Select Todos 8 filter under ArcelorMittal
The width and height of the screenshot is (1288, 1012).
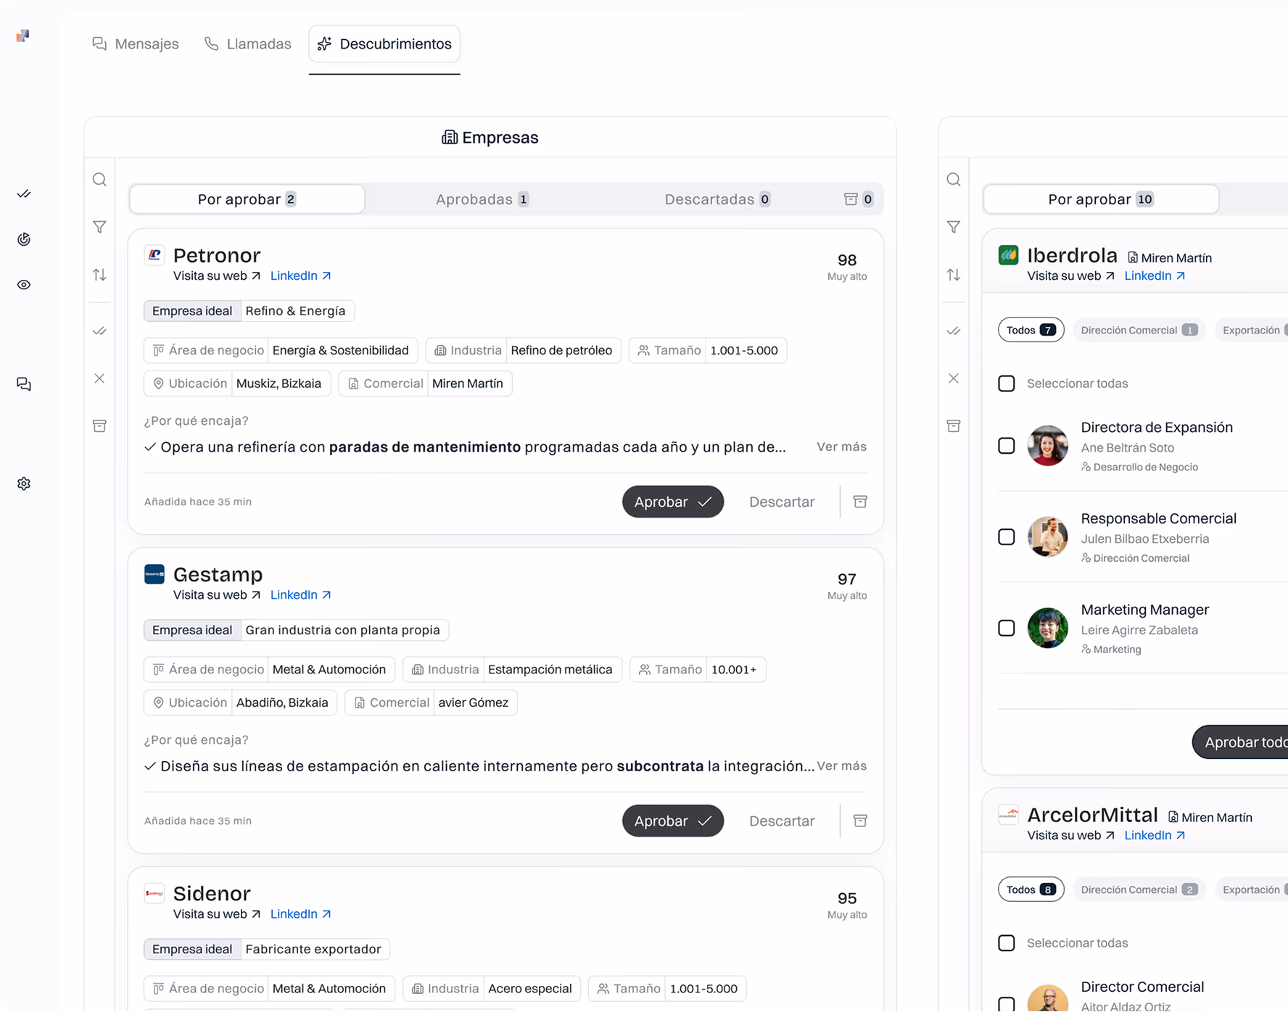1031,889
